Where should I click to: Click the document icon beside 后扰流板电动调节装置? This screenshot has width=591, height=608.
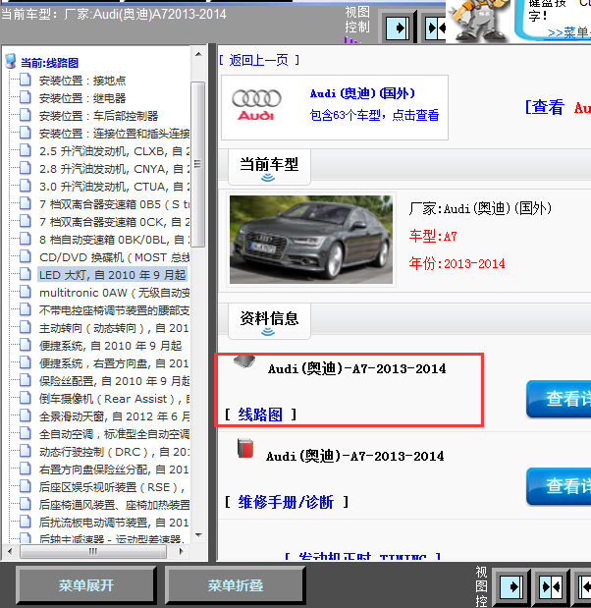(x=26, y=522)
